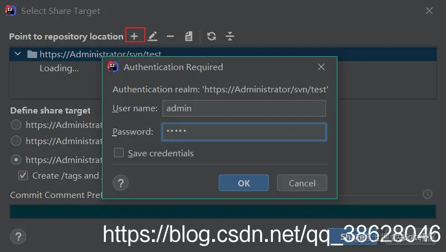The height and width of the screenshot is (252, 446).
Task: Click the Define share target heading
Action: (50, 111)
